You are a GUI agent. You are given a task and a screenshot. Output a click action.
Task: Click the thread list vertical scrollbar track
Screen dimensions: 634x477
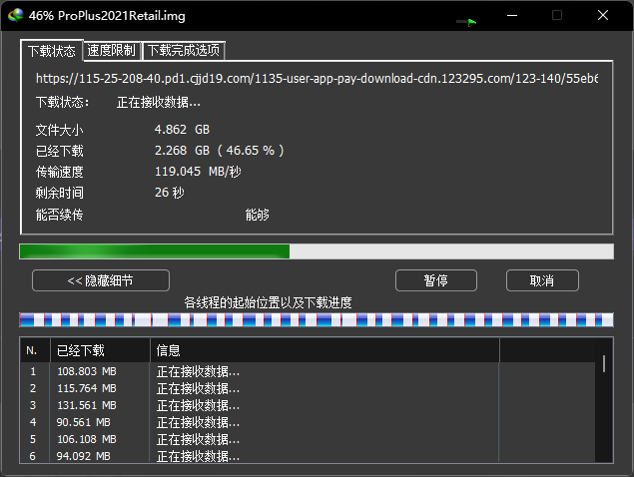click(x=605, y=419)
